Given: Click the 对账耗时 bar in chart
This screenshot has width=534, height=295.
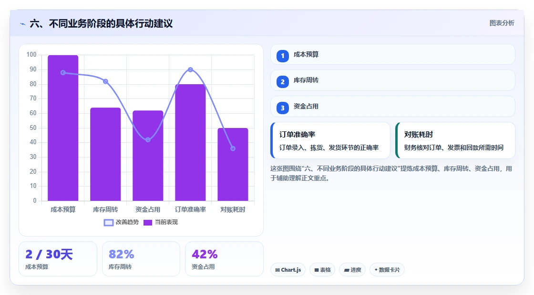Looking at the screenshot, I should pyautogui.click(x=233, y=165).
